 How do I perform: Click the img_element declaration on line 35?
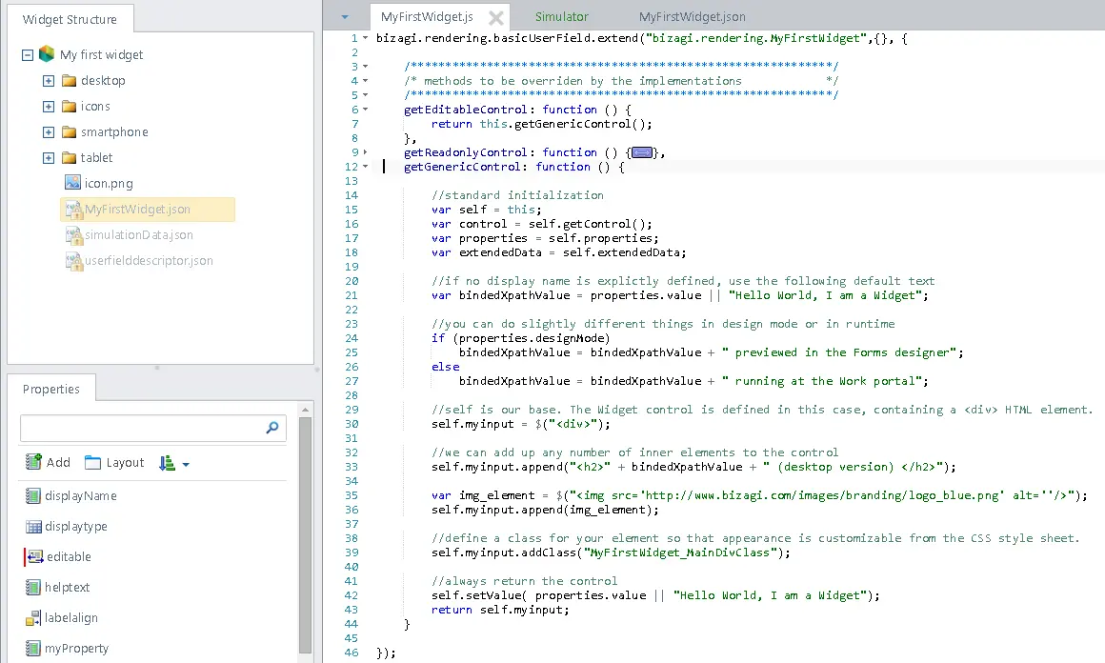coord(497,495)
